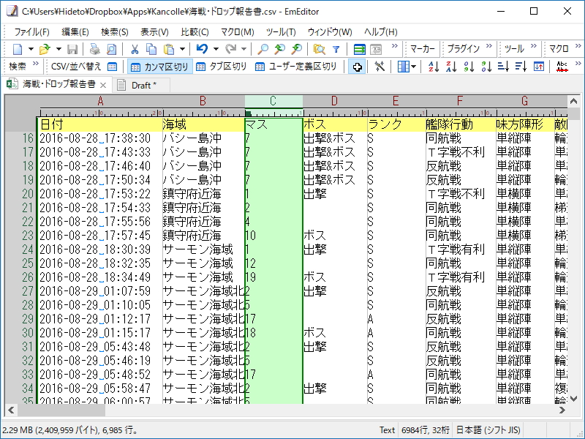Image resolution: width=585 pixels, height=439 pixels.
Task: Click the magic wand adjust separators icon
Action: 380,67
